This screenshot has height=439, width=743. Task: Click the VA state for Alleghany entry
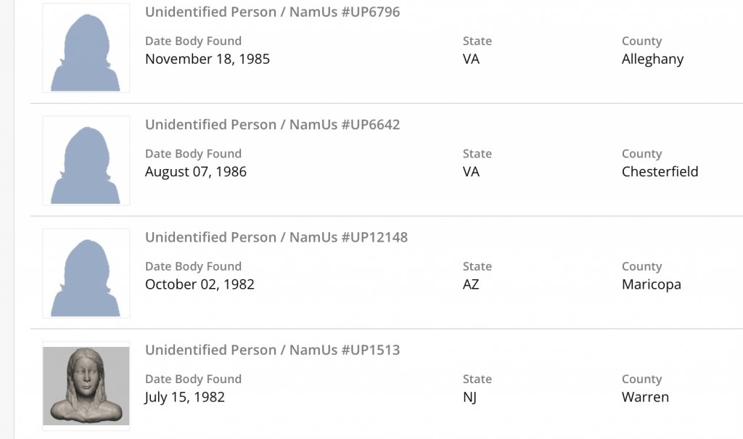[471, 60]
